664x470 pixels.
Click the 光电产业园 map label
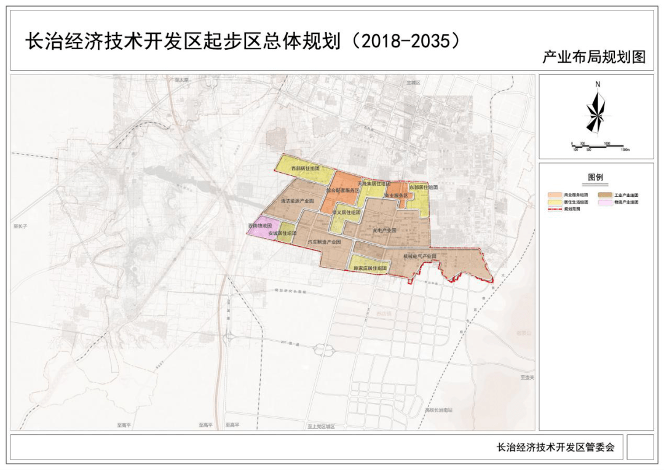click(384, 230)
